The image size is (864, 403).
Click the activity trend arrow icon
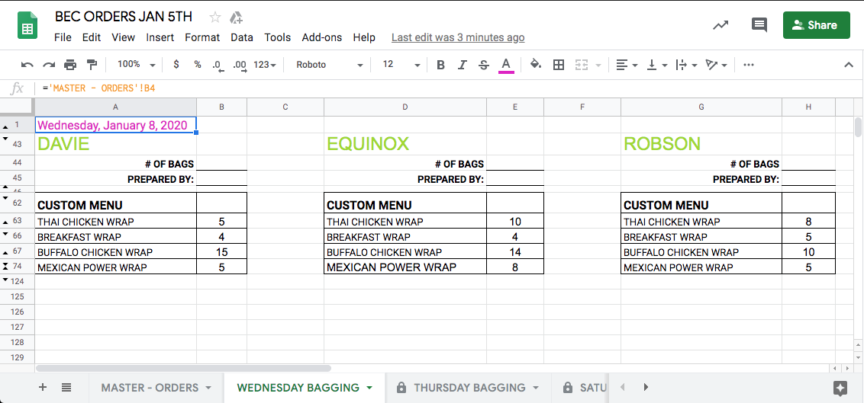click(721, 25)
